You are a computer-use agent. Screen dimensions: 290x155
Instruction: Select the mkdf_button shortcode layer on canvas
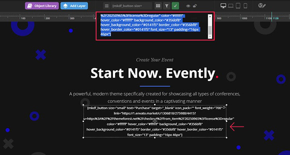click(x=155, y=122)
